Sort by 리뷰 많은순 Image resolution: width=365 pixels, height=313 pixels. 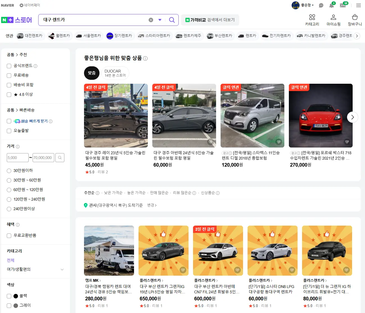182,193
